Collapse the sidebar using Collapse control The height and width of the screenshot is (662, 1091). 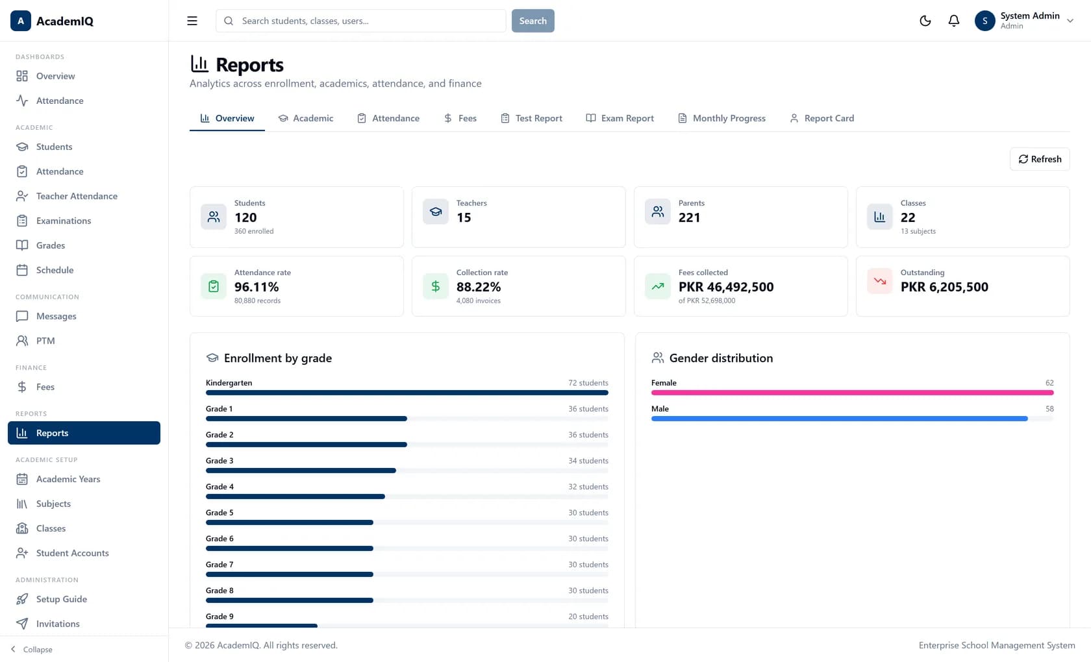(32, 649)
